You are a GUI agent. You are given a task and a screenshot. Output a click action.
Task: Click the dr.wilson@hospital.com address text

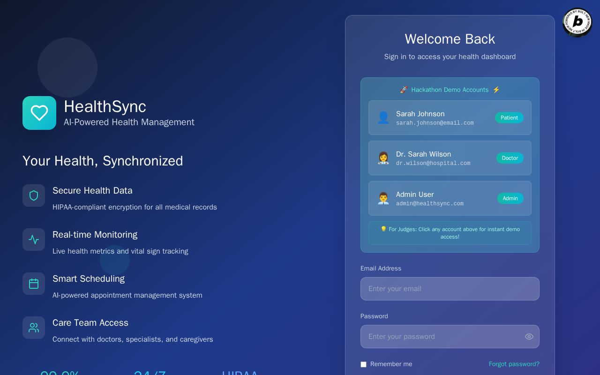pos(433,164)
